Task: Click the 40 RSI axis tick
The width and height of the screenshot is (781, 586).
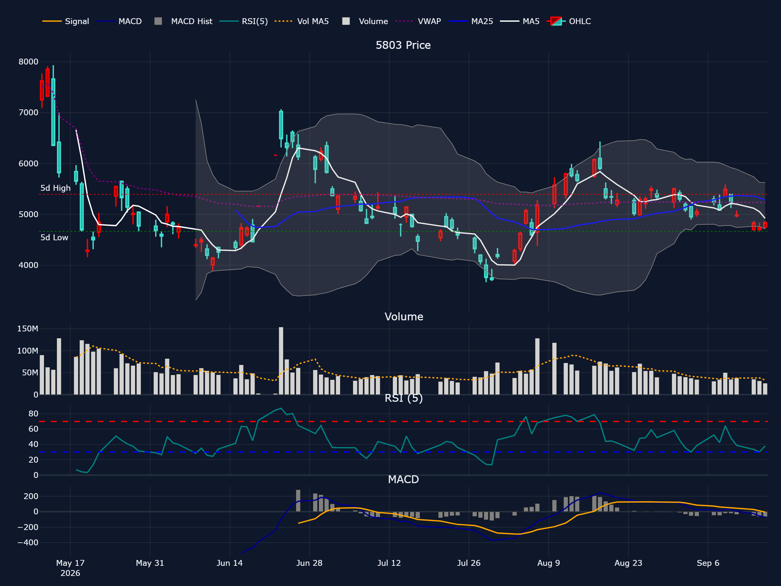Action: click(33, 444)
